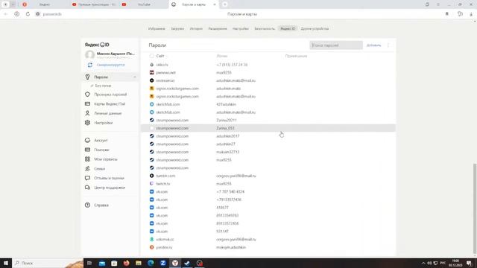Open the vk.com entry with login 931147
The height and width of the screenshot is (268, 477).
268,232
